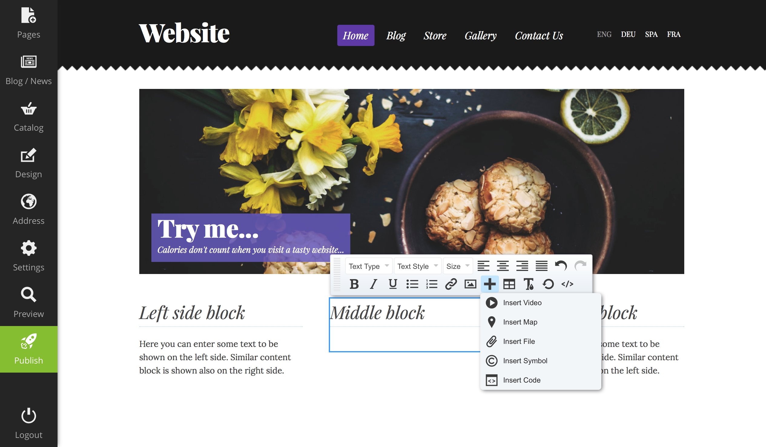Expand the Text Style selector
Image resolution: width=766 pixels, height=447 pixels.
(x=417, y=266)
